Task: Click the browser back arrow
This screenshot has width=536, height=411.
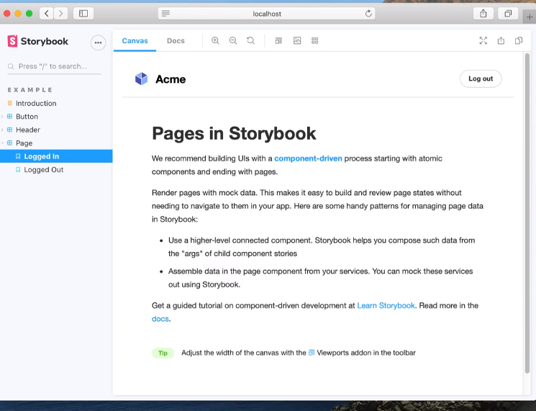Action: pos(47,14)
